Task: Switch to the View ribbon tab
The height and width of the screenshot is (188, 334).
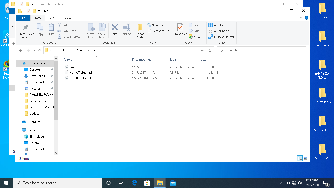Action: (68, 18)
